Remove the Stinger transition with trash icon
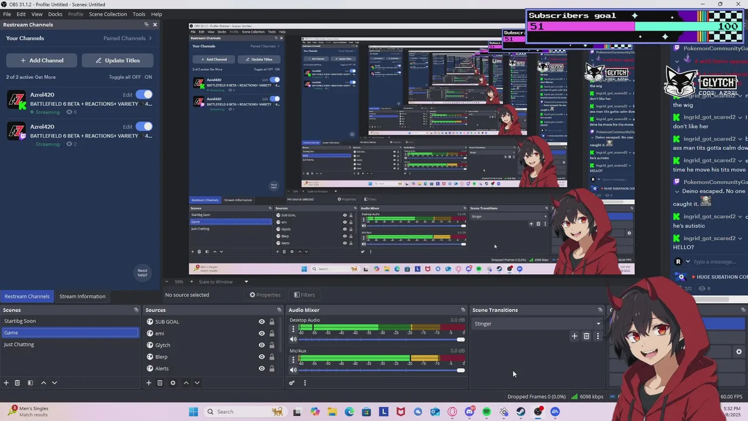This screenshot has height=421, width=748. 587,336
